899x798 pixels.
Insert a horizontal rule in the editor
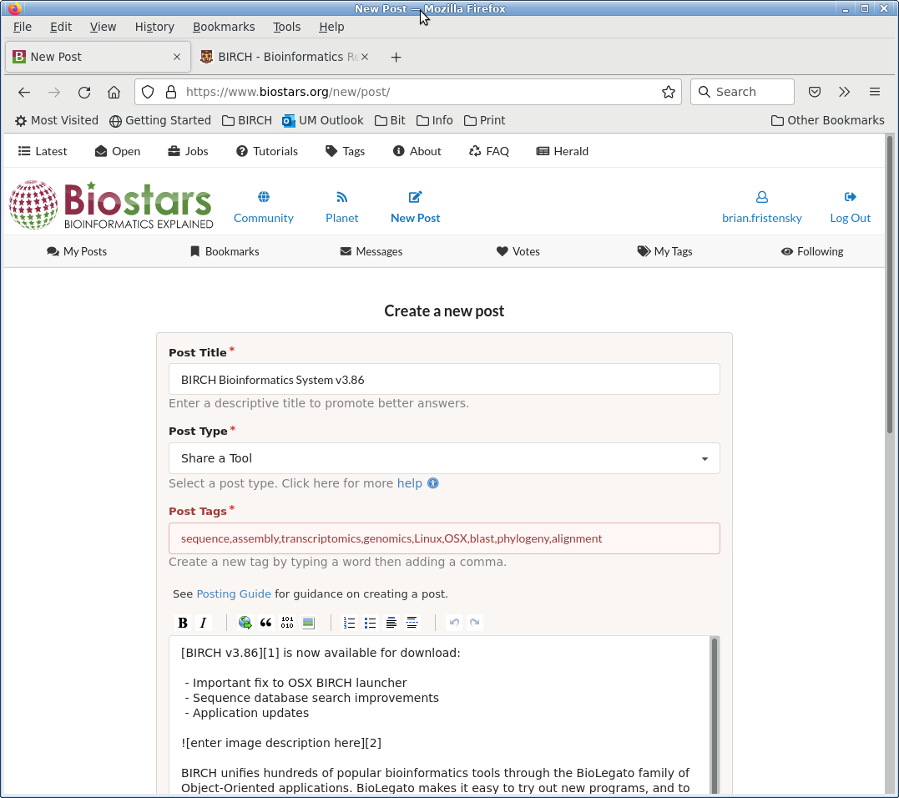coord(412,623)
